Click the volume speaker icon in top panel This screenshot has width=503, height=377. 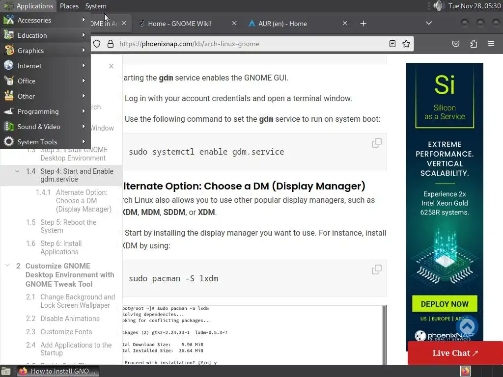click(x=438, y=6)
